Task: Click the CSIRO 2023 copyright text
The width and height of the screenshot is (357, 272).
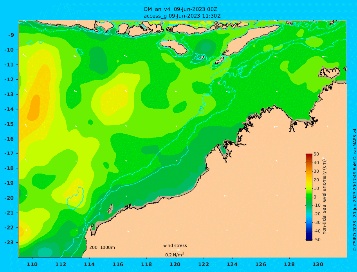Action: click(x=355, y=190)
